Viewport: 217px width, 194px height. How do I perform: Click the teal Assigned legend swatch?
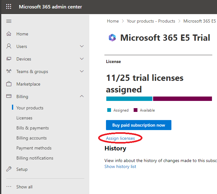[109, 110]
